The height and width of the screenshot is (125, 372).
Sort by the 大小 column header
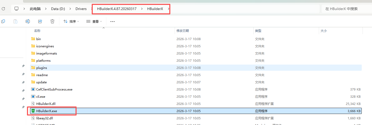pos(323,31)
